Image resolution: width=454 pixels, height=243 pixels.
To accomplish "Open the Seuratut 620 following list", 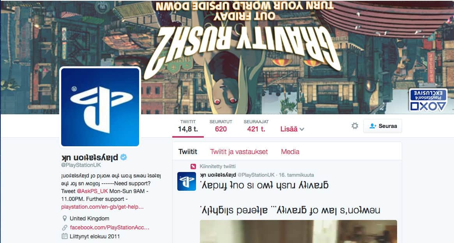I will point(221,126).
